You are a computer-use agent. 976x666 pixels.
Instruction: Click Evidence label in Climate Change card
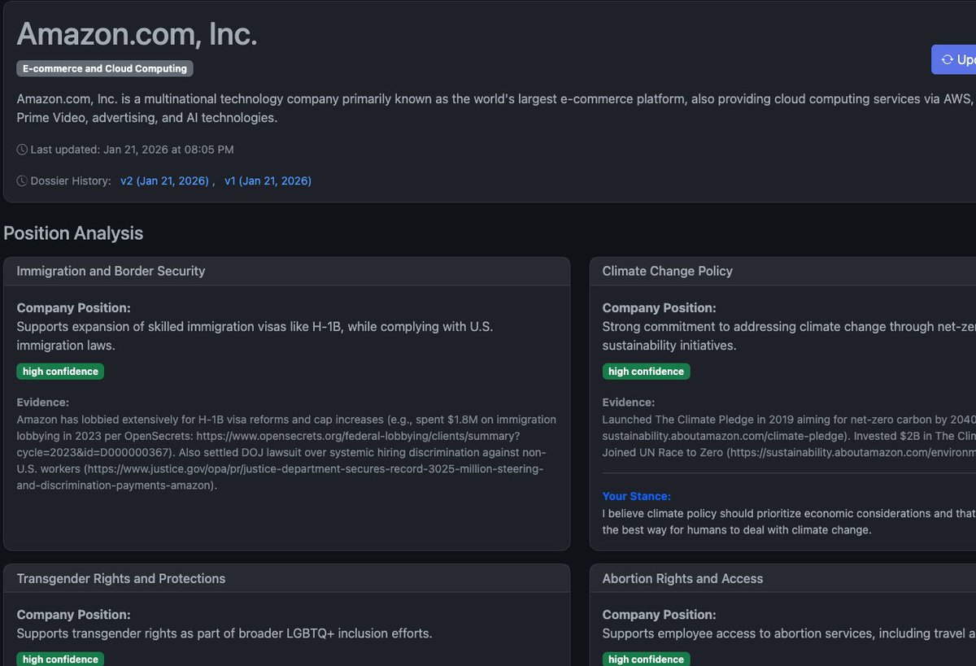click(x=629, y=402)
